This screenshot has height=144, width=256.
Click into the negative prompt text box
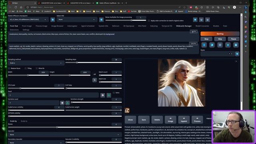103,49
